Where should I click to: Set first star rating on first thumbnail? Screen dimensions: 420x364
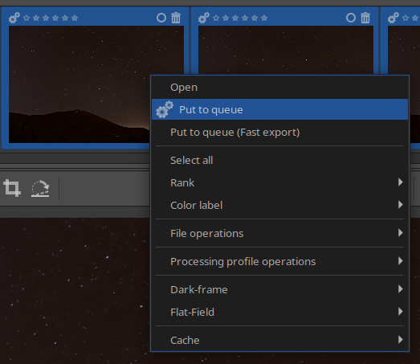point(27,18)
